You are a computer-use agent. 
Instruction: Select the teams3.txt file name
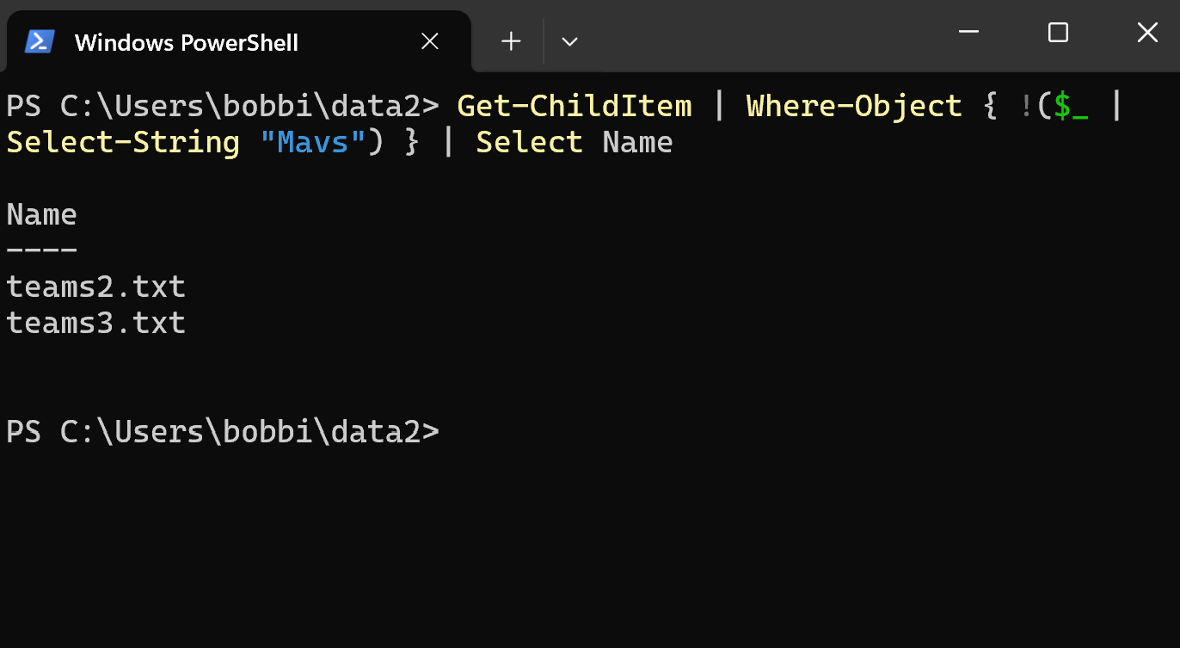click(95, 323)
